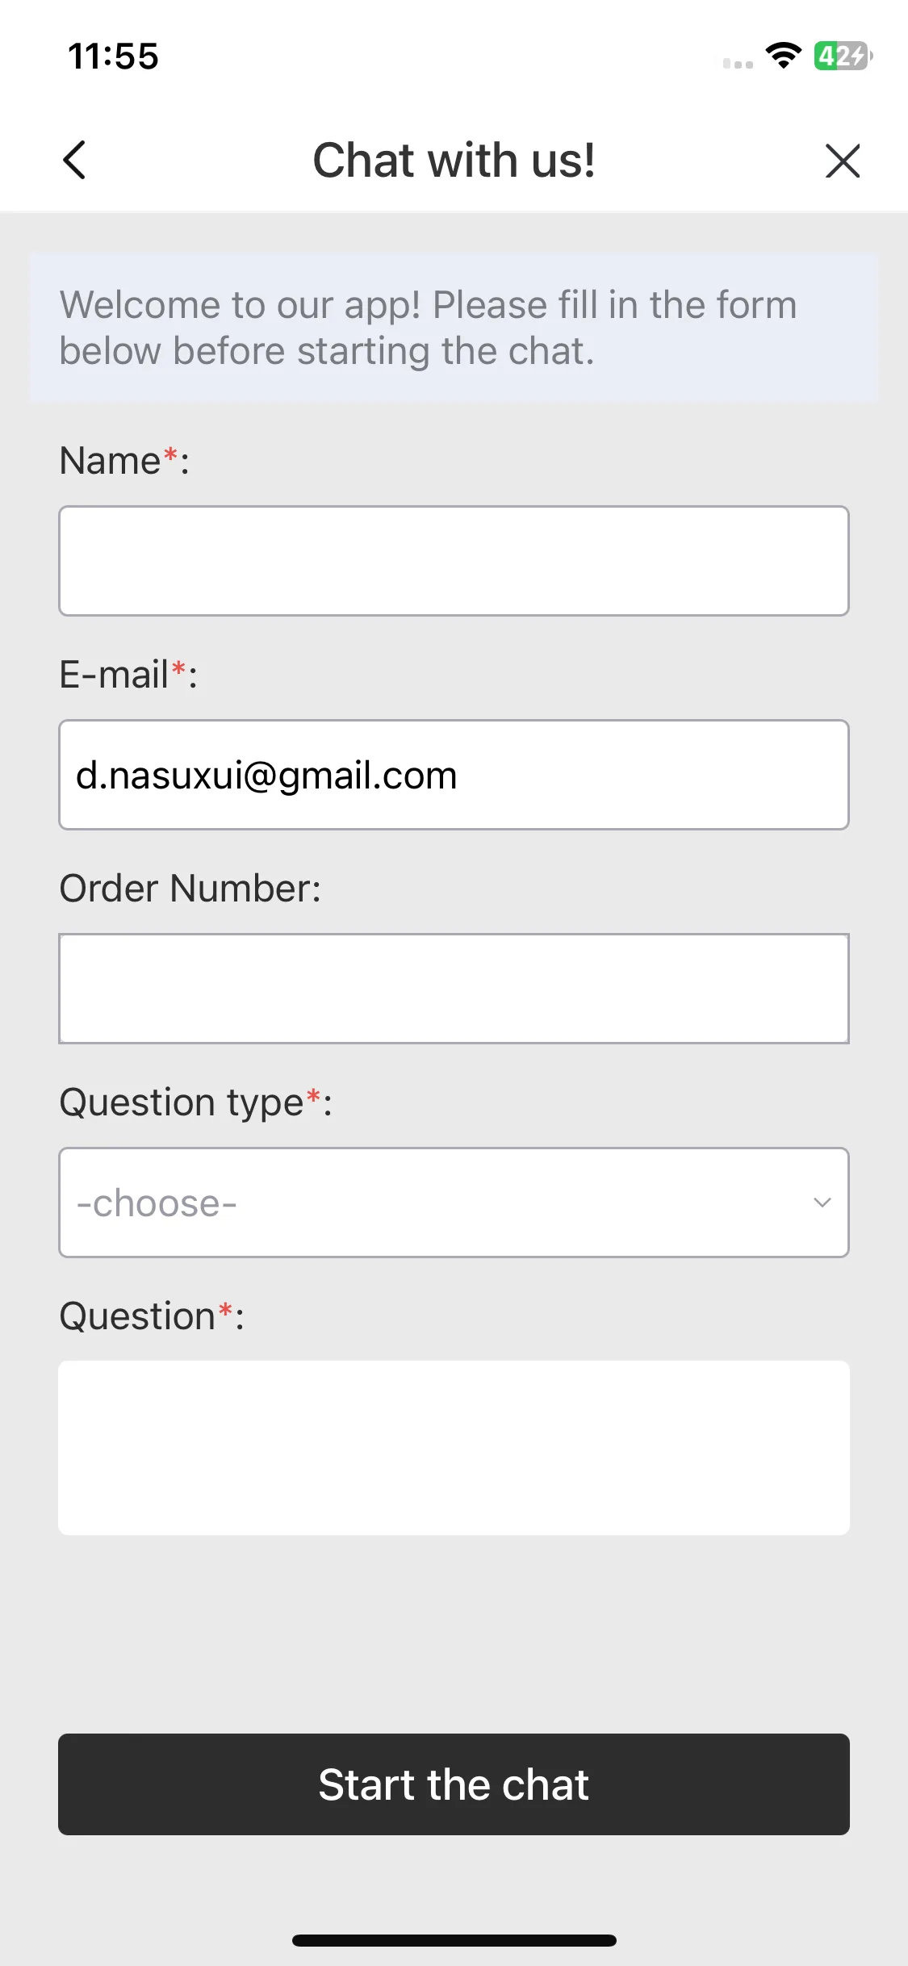Tap the Question type* label

click(196, 1102)
